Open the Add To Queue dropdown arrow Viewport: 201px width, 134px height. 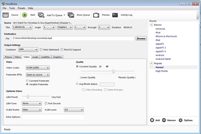coord(64,15)
